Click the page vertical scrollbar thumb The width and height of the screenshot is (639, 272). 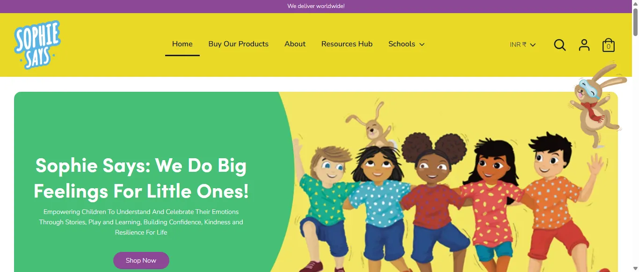click(x=635, y=21)
